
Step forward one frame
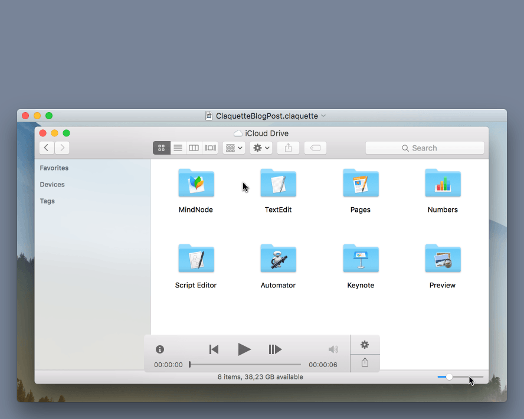click(x=275, y=349)
